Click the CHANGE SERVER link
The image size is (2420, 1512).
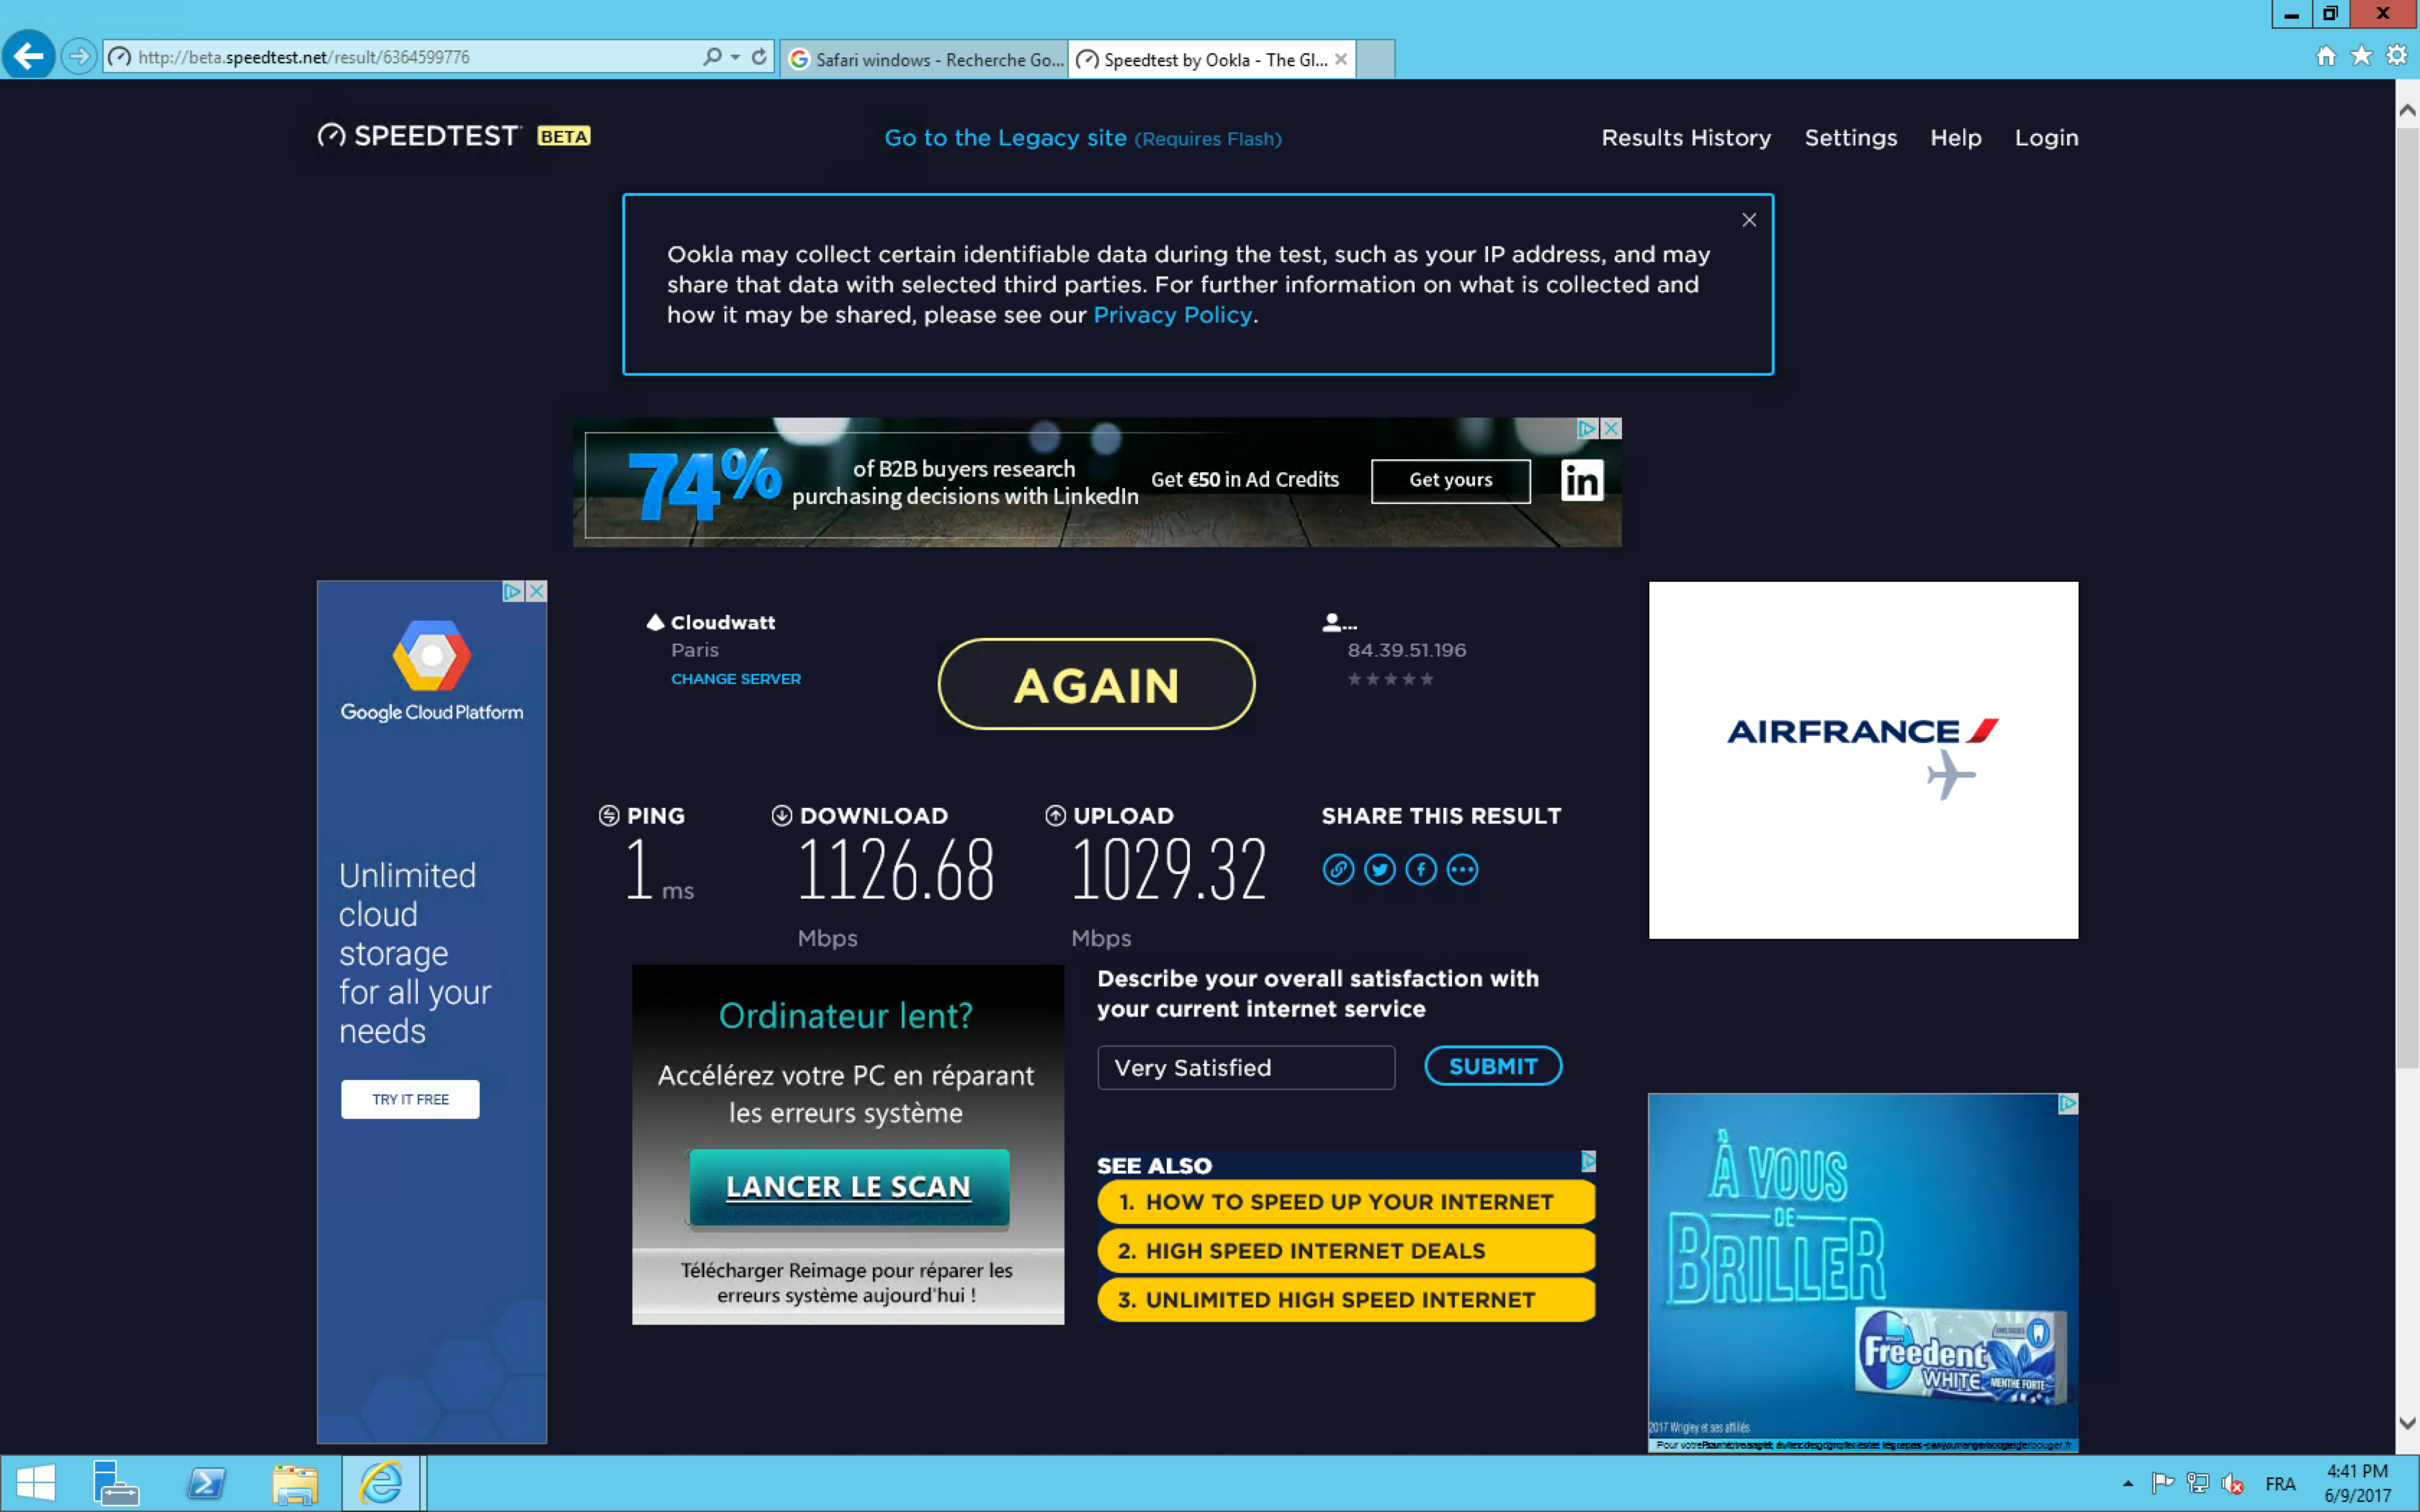click(735, 679)
